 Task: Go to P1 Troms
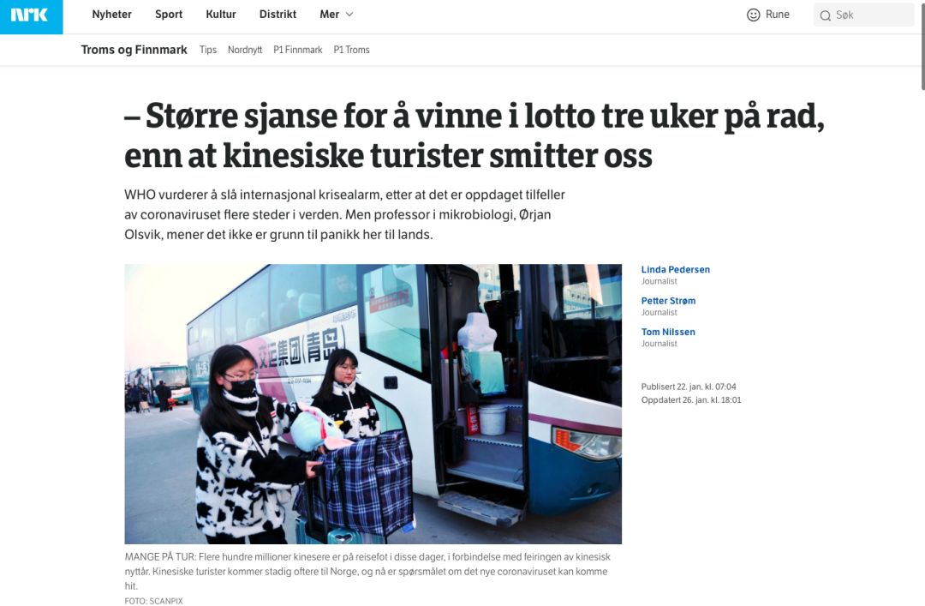point(352,51)
